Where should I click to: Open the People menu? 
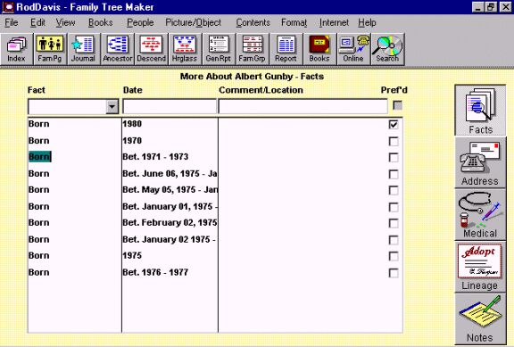(140, 22)
